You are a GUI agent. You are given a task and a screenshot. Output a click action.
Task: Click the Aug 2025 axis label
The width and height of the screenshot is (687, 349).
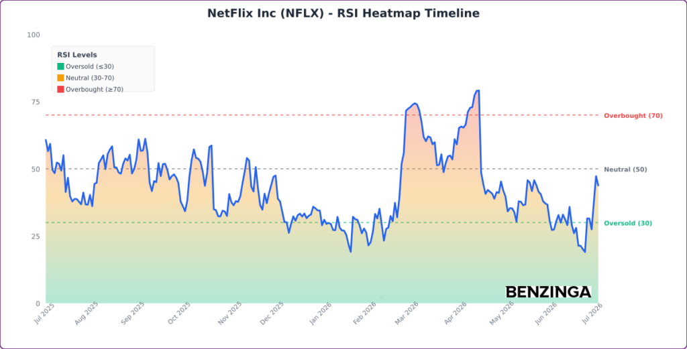tap(87, 313)
